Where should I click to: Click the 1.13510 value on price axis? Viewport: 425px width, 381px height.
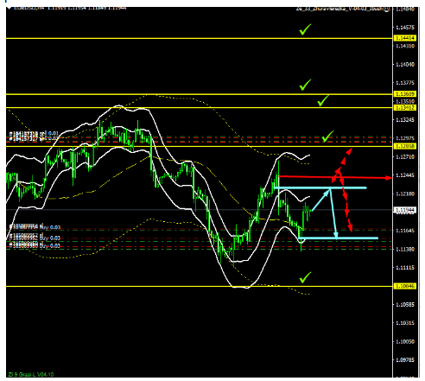click(x=405, y=101)
